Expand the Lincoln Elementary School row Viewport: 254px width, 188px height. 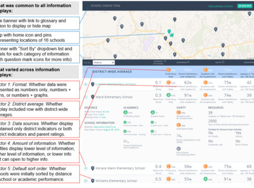point(86,85)
